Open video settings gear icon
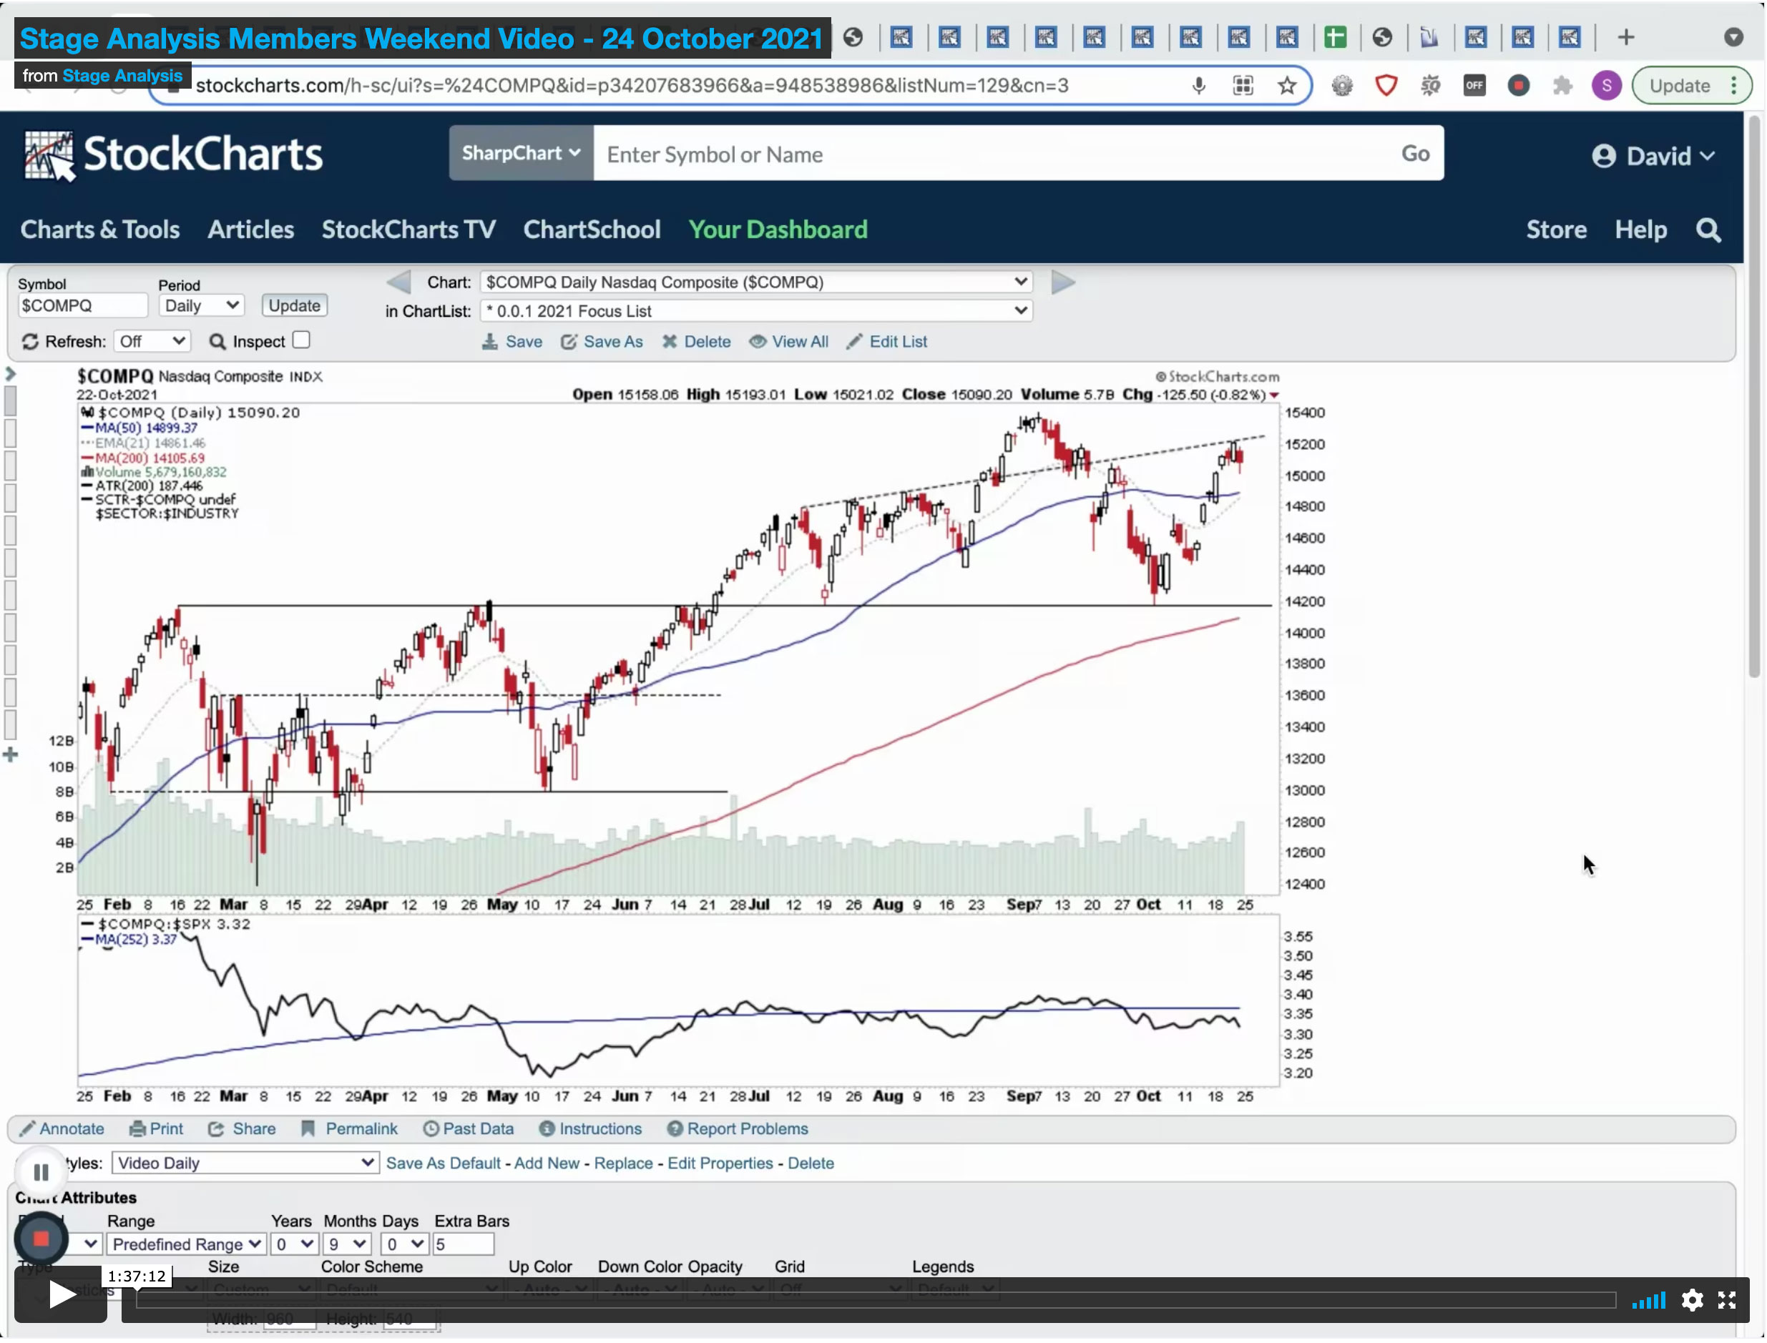Viewport: 1767px width, 1343px height. coord(1691,1300)
